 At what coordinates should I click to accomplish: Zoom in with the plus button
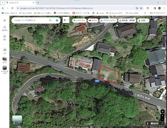click(162, 116)
